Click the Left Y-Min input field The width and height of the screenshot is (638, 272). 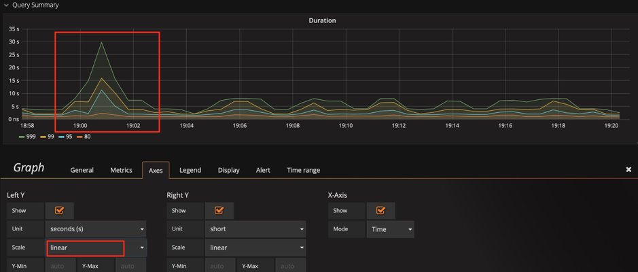pyautogui.click(x=59, y=266)
